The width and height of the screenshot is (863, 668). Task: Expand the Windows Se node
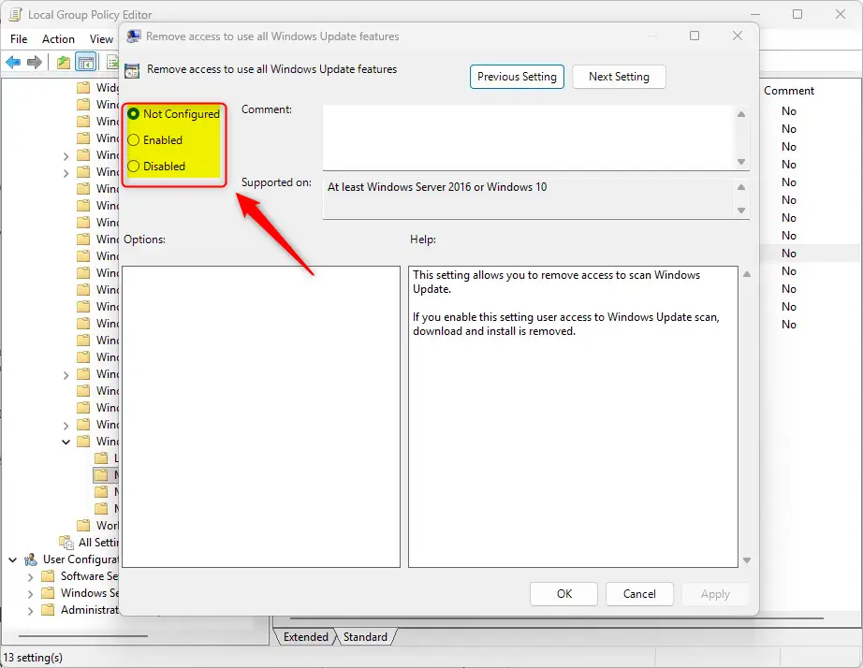30,594
